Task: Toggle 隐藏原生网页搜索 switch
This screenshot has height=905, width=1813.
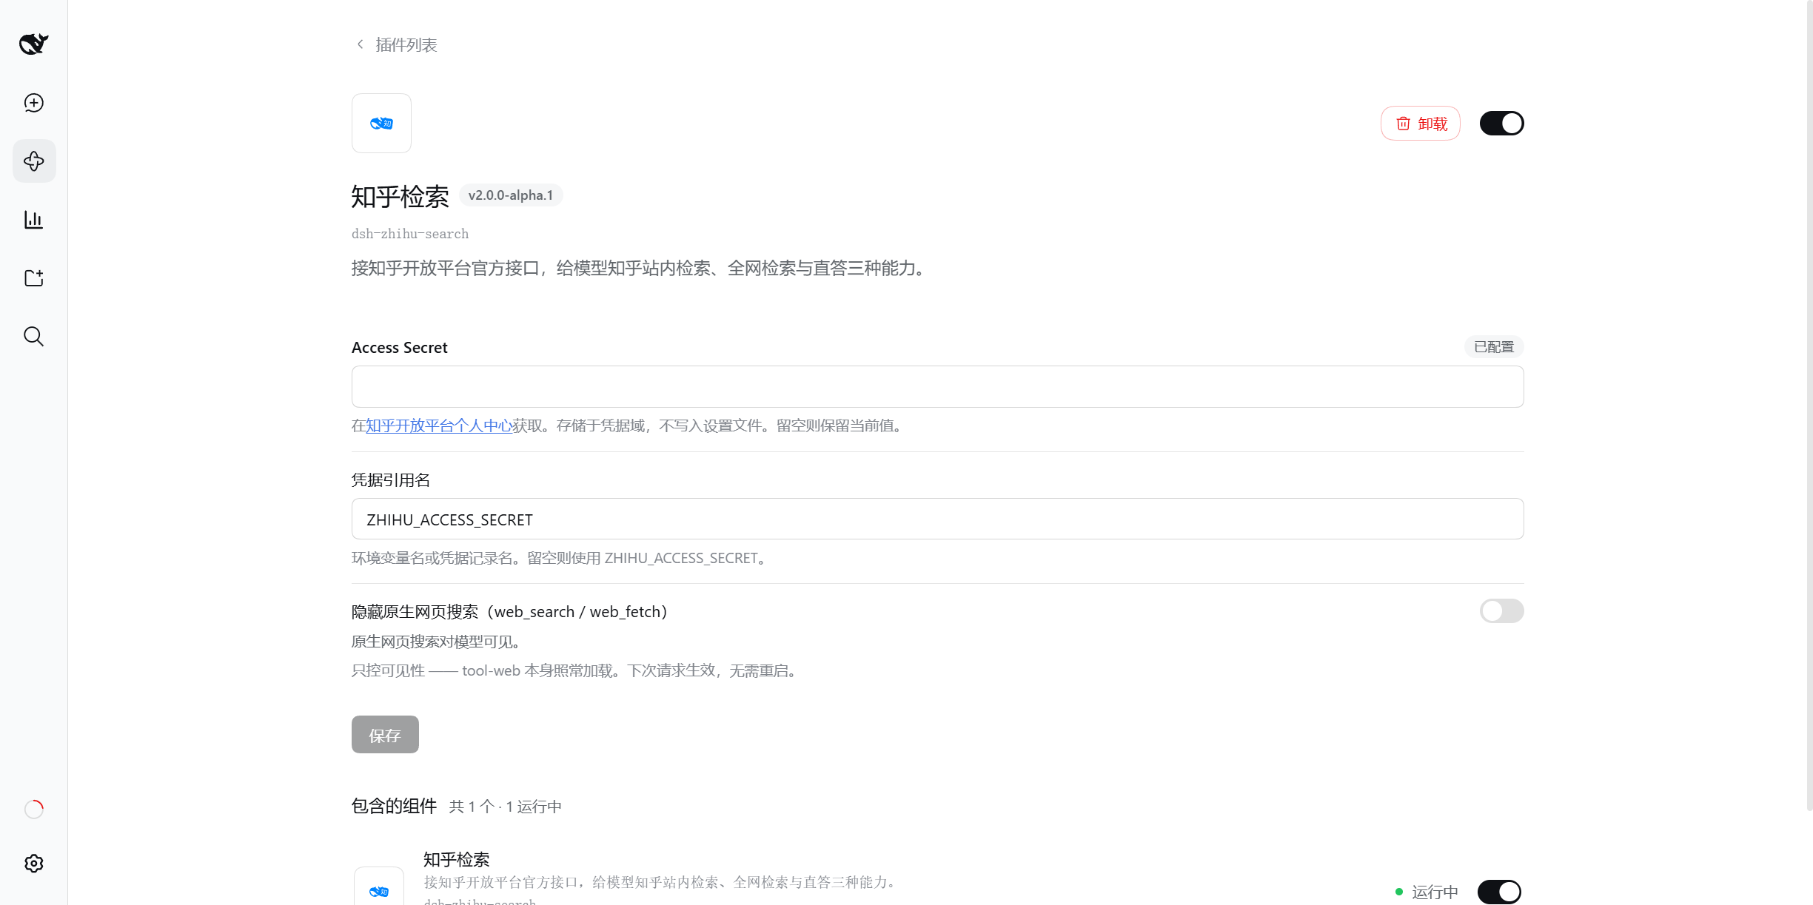Action: click(x=1501, y=611)
